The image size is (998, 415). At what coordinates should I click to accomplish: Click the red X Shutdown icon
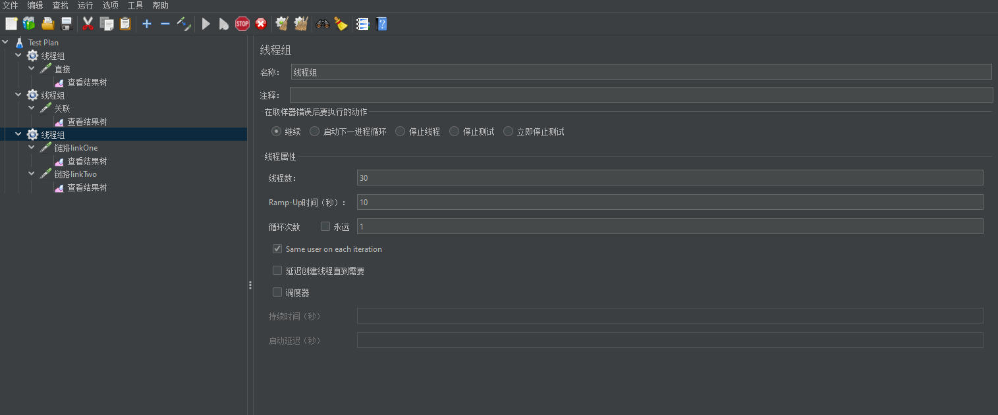click(261, 24)
